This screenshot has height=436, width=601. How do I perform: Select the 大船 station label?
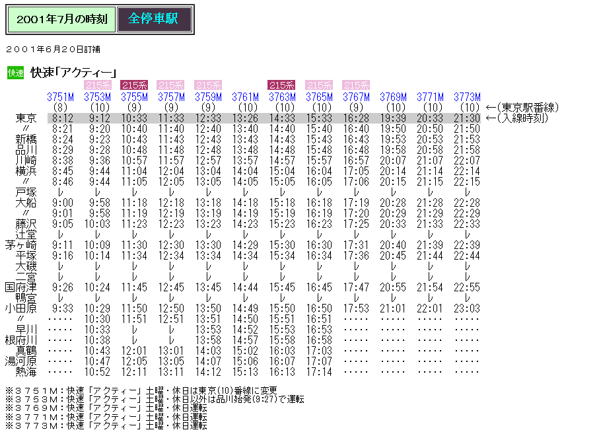coord(26,202)
